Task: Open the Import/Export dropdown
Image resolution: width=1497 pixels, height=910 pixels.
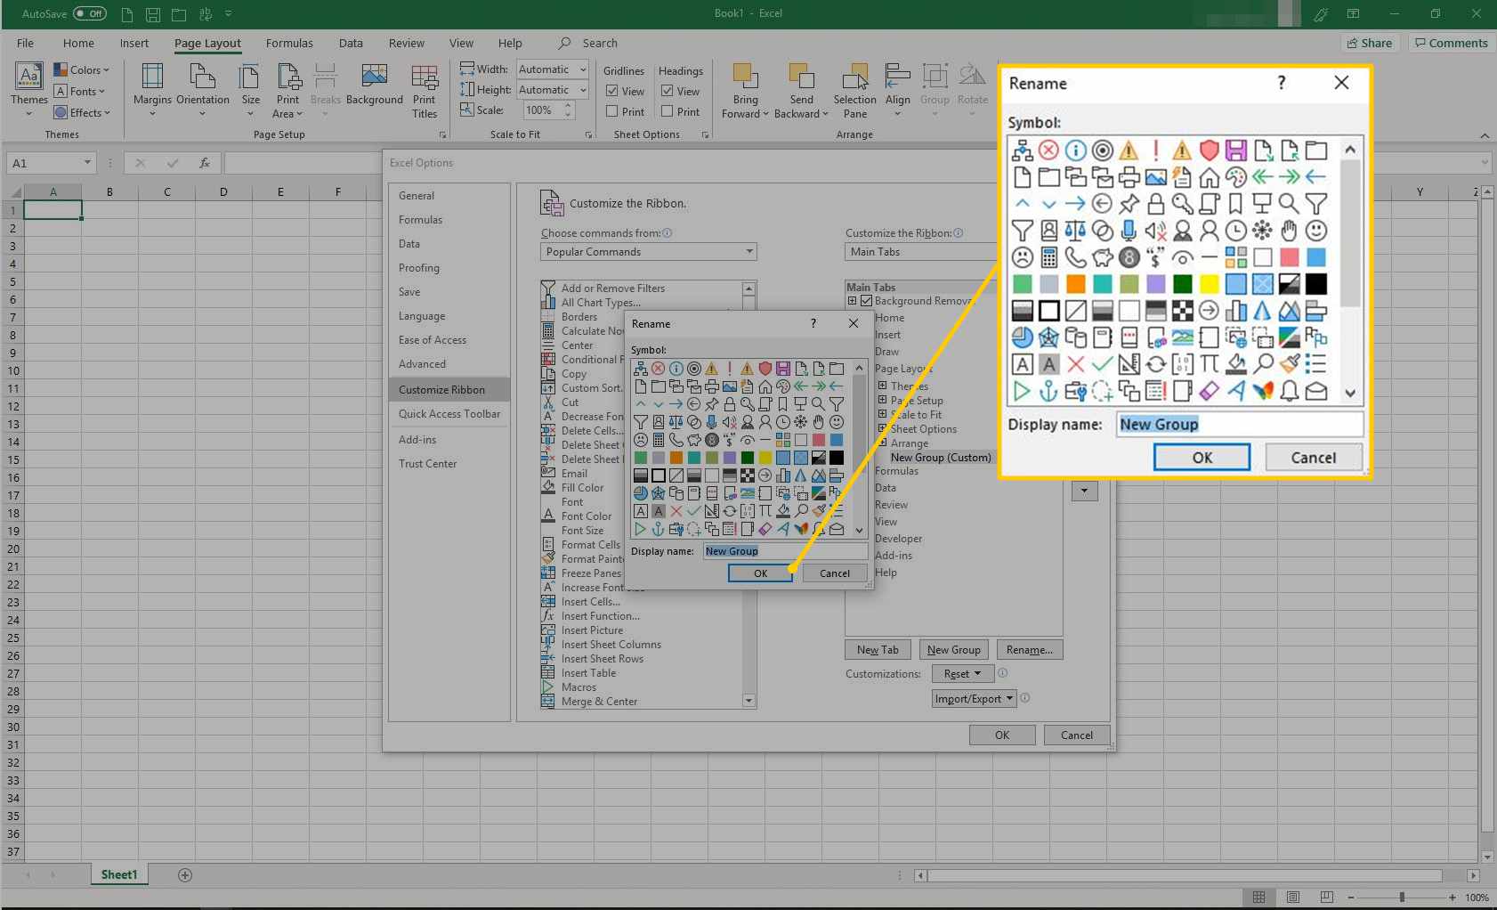Action: [x=975, y=699]
